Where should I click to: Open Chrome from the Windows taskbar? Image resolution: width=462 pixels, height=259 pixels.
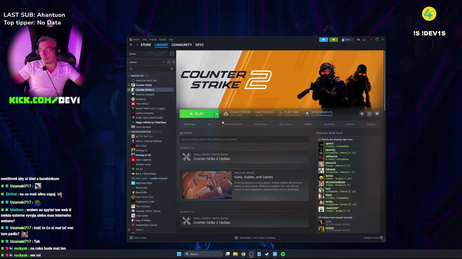coord(243,254)
